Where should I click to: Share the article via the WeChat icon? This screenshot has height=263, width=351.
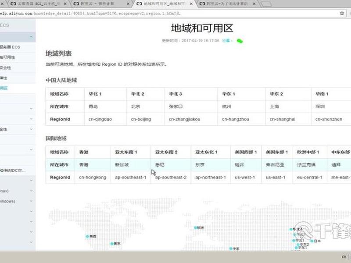coord(240,41)
